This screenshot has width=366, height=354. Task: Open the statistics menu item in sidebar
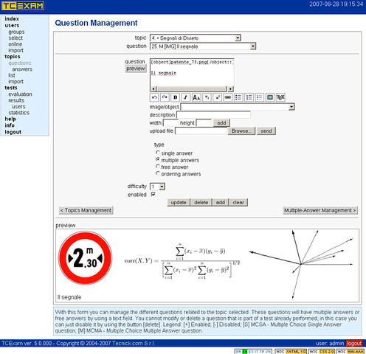19,113
